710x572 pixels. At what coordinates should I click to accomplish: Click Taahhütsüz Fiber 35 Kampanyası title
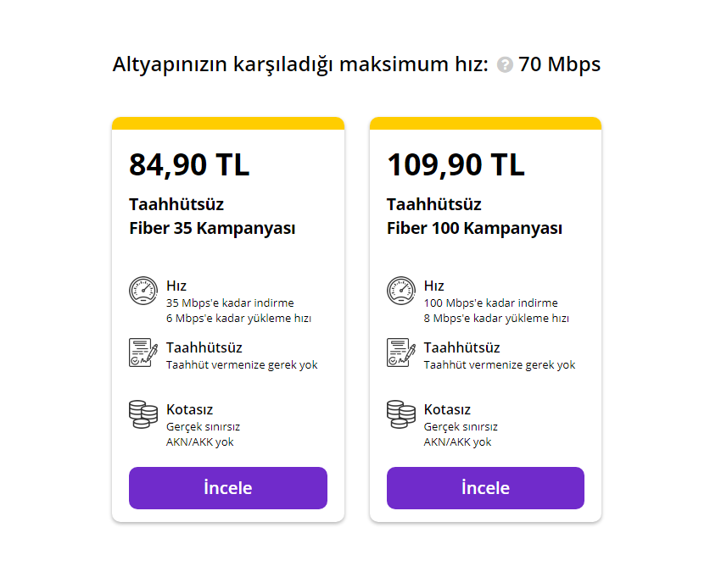tap(212, 217)
